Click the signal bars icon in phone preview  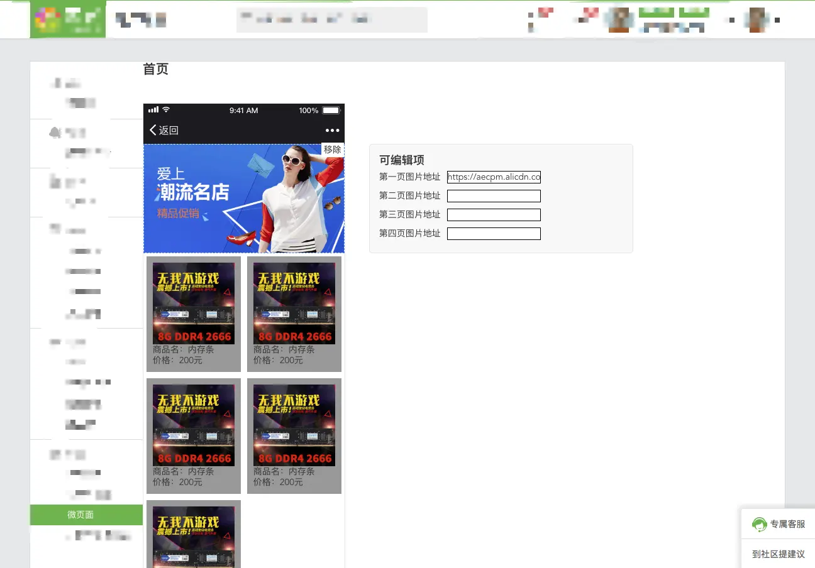tap(153, 110)
